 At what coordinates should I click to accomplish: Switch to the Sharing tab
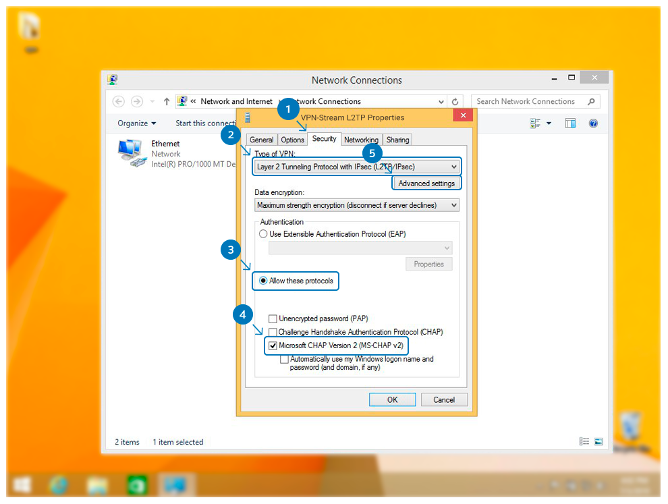coord(397,140)
